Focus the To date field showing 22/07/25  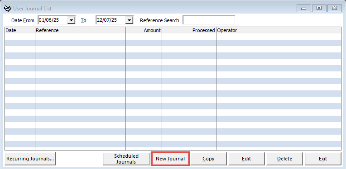(111, 20)
